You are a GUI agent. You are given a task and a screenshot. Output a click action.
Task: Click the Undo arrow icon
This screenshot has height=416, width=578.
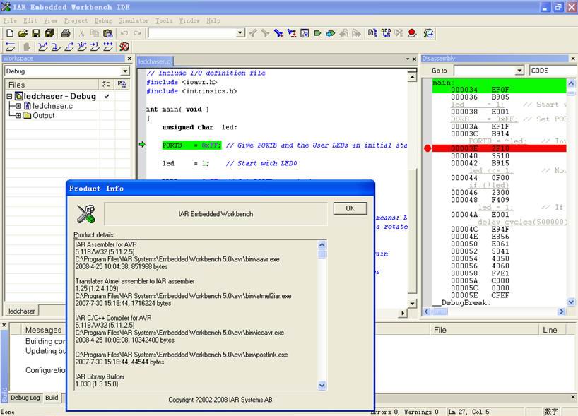pyautogui.click(x=124, y=33)
